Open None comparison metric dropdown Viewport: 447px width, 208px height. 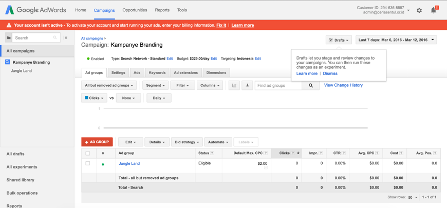[x=128, y=98]
